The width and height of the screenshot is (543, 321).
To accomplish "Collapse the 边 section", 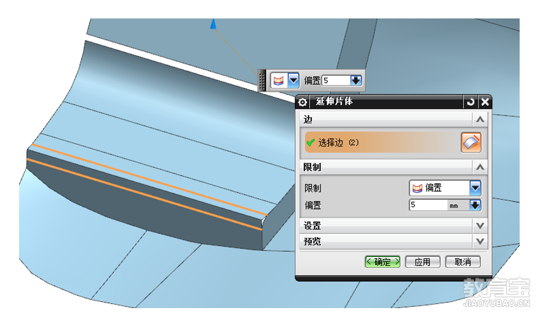I will click(480, 119).
